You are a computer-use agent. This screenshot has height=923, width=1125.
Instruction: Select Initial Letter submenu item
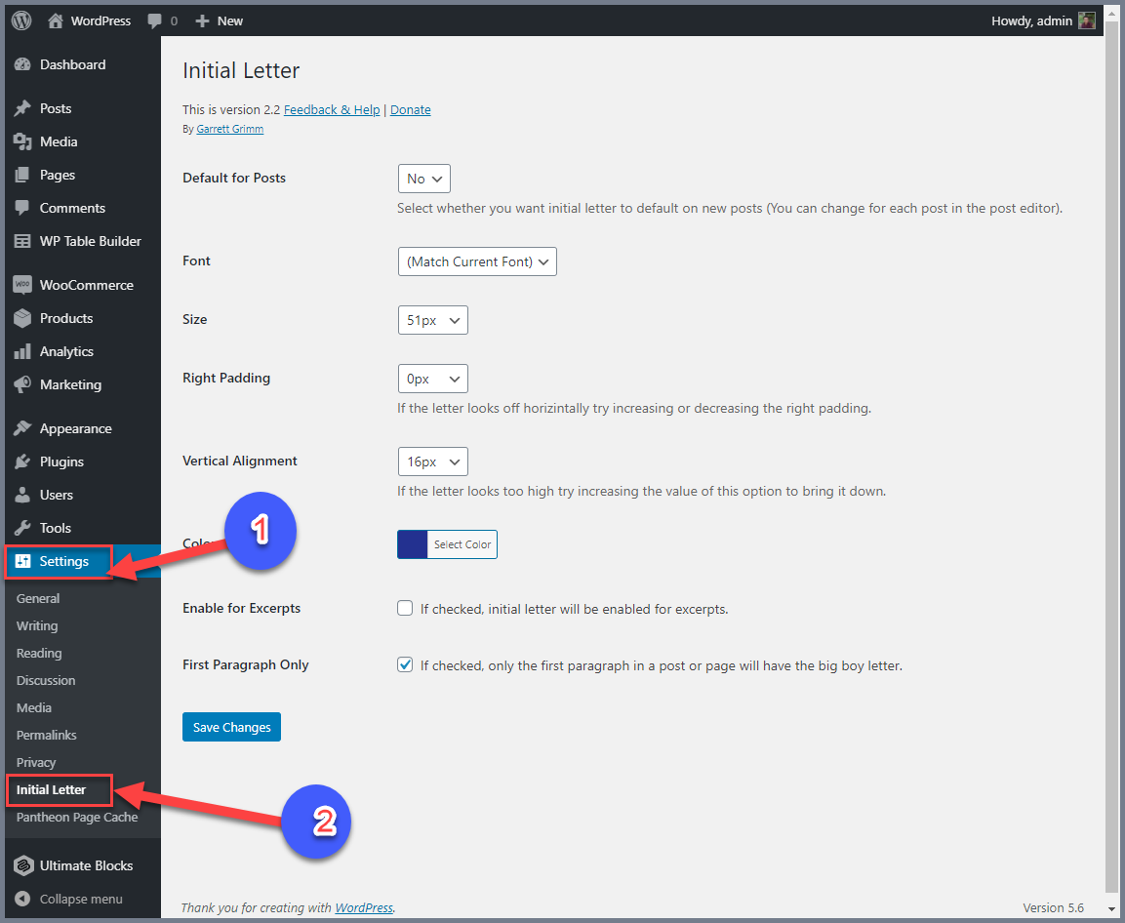pyautogui.click(x=51, y=789)
